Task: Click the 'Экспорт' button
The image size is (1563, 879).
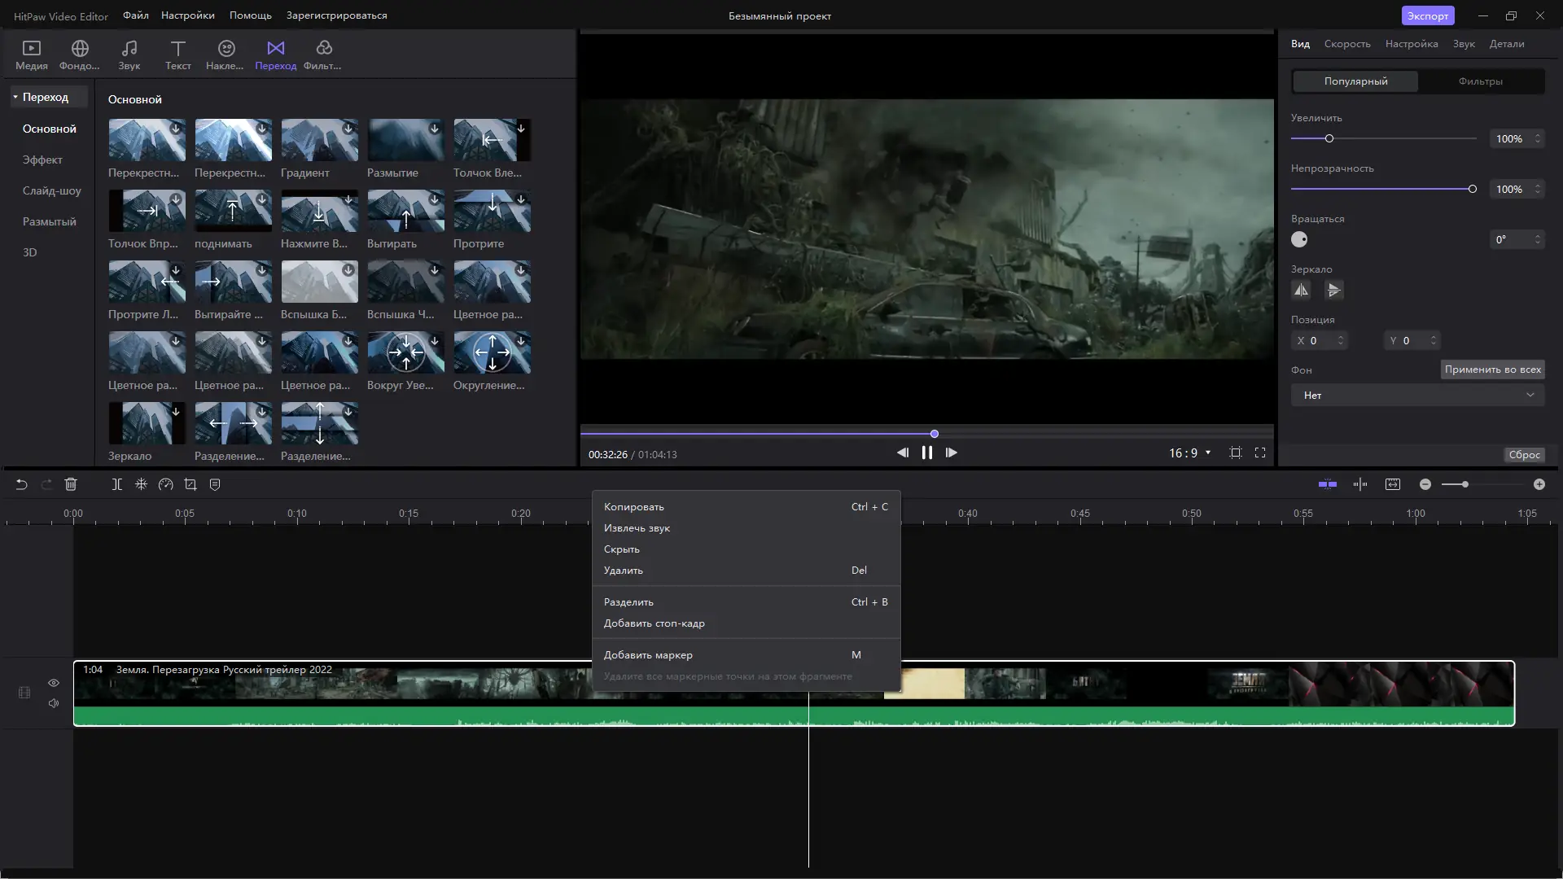Action: tap(1427, 15)
